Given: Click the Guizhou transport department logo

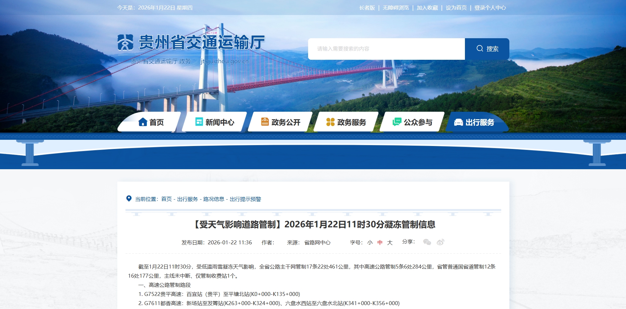Looking at the screenshot, I should coord(125,42).
